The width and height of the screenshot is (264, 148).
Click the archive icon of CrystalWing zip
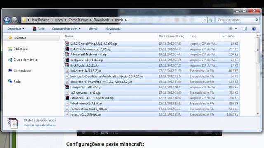pyautogui.click(x=67, y=44)
